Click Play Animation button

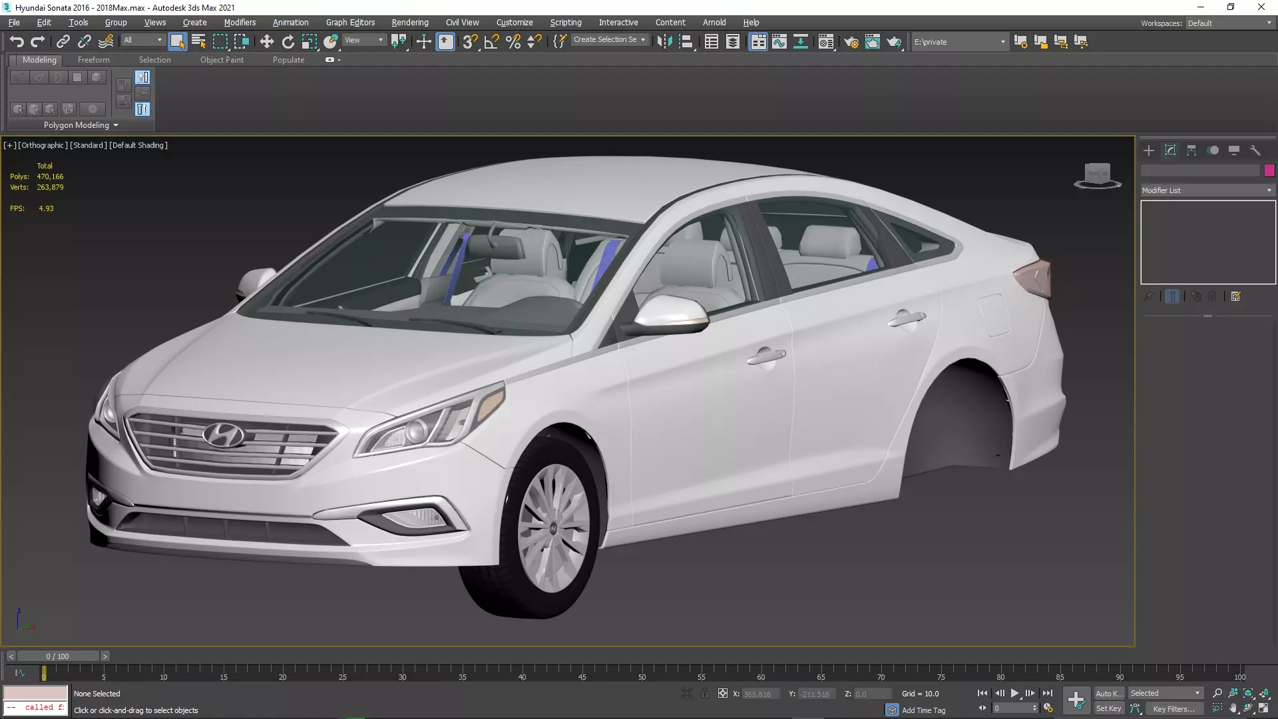[1014, 693]
